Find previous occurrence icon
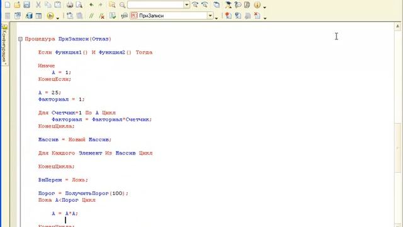 (x=205, y=4)
